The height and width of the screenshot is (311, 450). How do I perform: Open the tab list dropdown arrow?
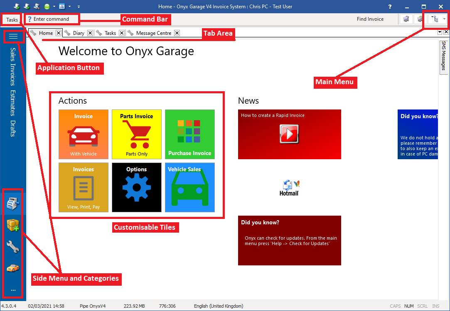440,32
